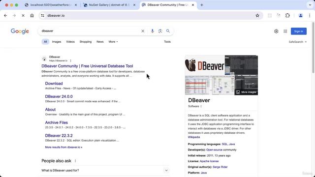Open the Open-source developer link

215,150
